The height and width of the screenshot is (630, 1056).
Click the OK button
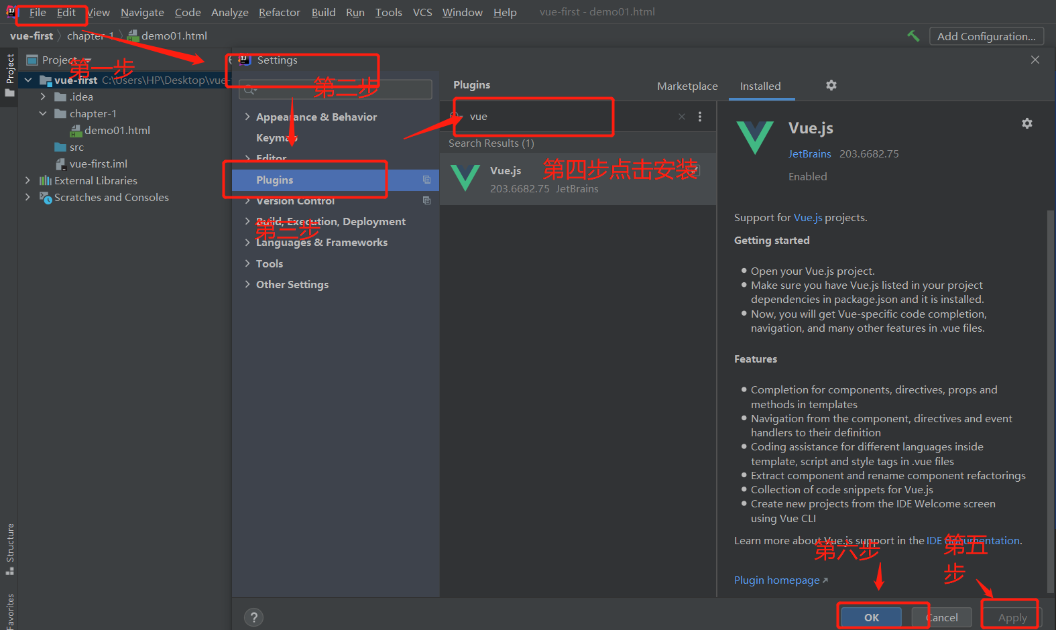(872, 617)
